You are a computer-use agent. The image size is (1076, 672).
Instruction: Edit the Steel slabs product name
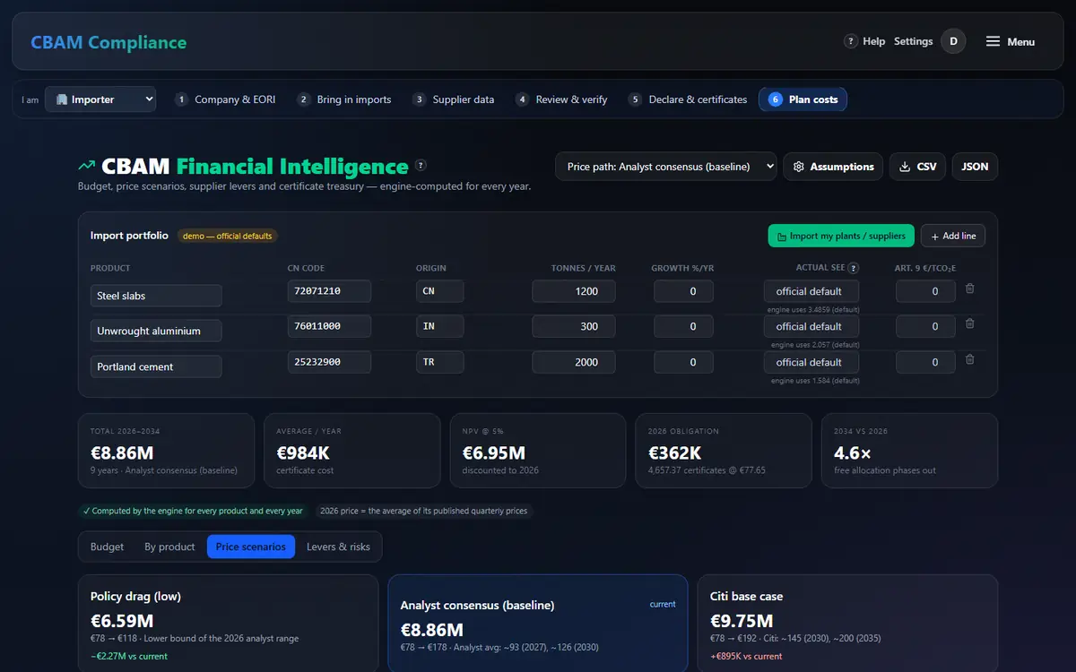(x=156, y=296)
